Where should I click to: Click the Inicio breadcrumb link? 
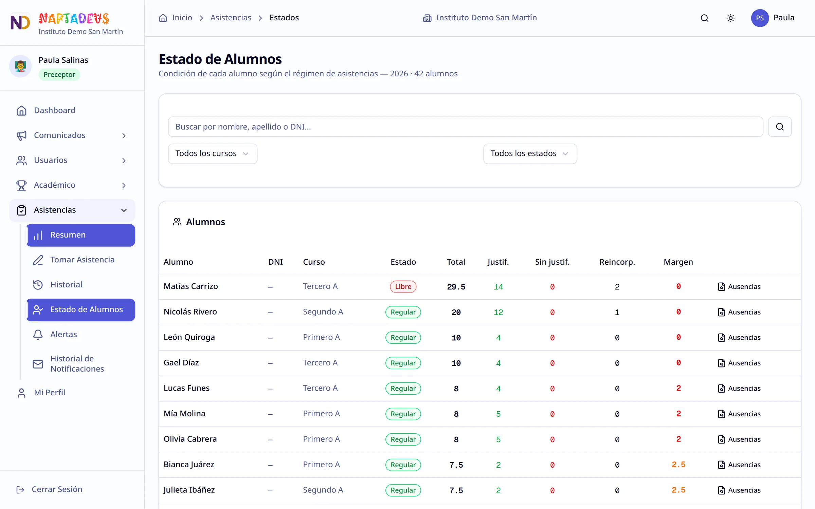(182, 18)
